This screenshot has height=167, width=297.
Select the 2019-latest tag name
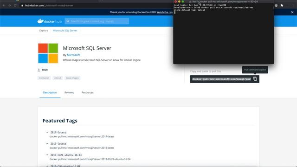click(58, 144)
